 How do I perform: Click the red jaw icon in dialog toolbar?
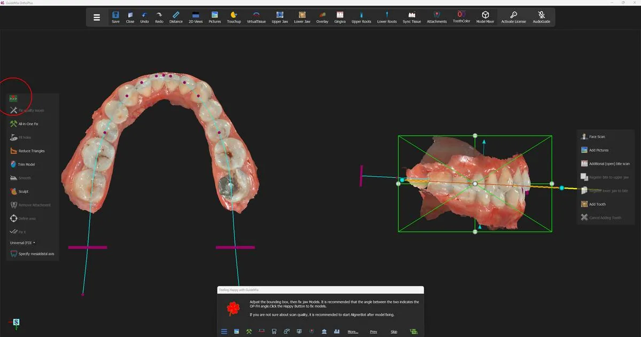click(x=262, y=332)
